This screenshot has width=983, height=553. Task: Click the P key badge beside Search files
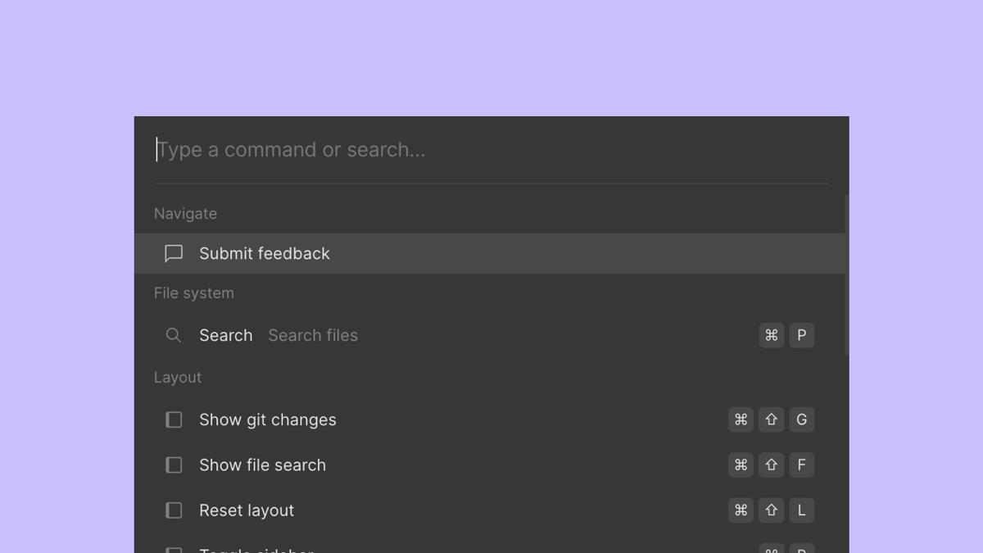801,335
